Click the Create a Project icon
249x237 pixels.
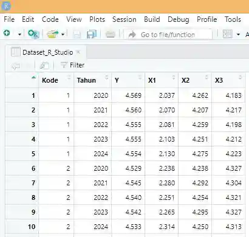pos(33,34)
